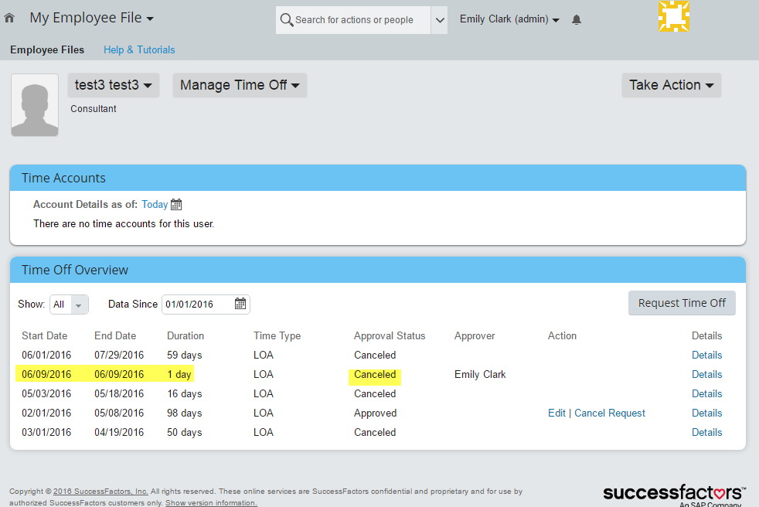Select the highlighted 06/09/2016 start date

pos(46,374)
